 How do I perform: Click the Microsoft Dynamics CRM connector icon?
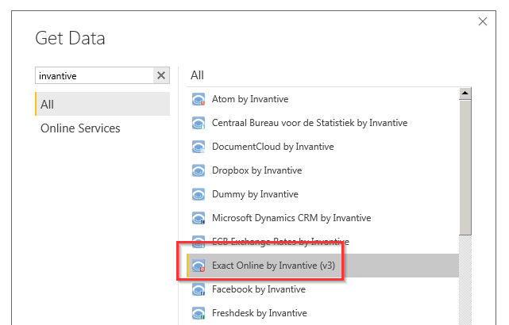click(x=199, y=218)
